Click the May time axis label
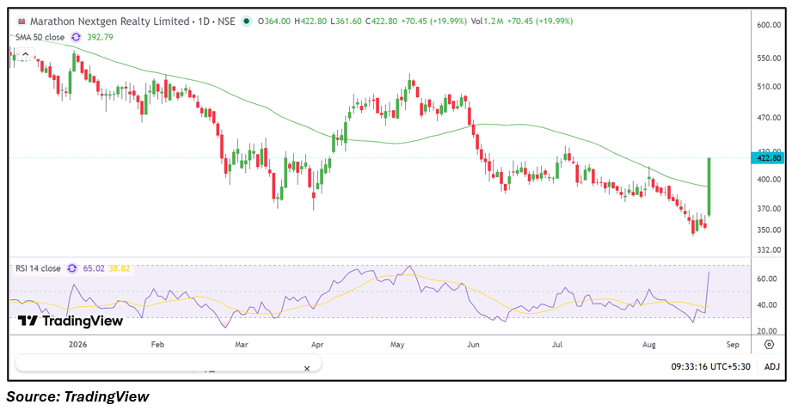This screenshot has height=411, width=792. coord(397,344)
